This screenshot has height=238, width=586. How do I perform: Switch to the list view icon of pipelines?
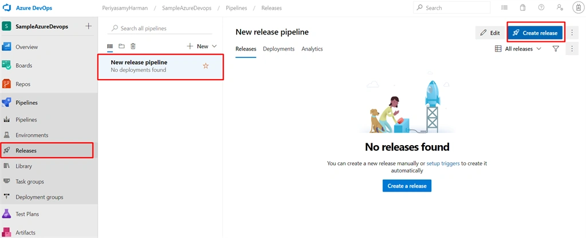(110, 46)
